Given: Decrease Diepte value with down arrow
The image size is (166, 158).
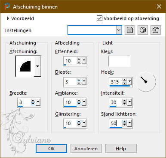Looking at the screenshot, I should 79,83.
